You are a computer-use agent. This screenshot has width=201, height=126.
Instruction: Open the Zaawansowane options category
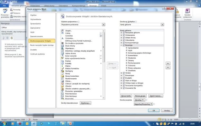[x=36, y=36]
